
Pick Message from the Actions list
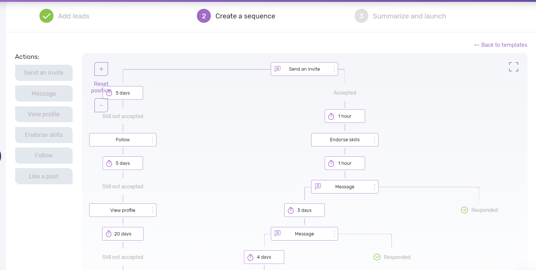(x=44, y=93)
